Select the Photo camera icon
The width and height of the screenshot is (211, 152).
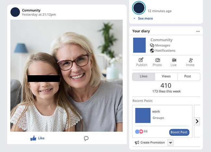(x=157, y=60)
